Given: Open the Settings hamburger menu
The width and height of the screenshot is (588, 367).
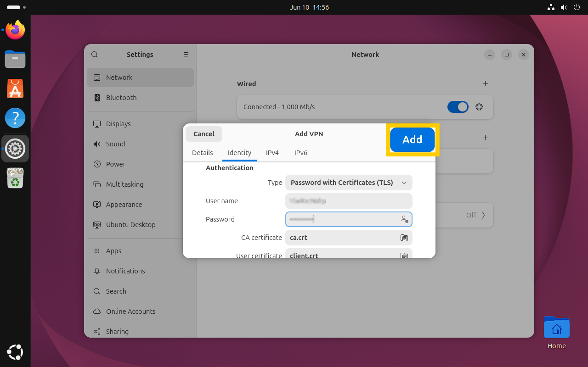Looking at the screenshot, I should tap(186, 55).
